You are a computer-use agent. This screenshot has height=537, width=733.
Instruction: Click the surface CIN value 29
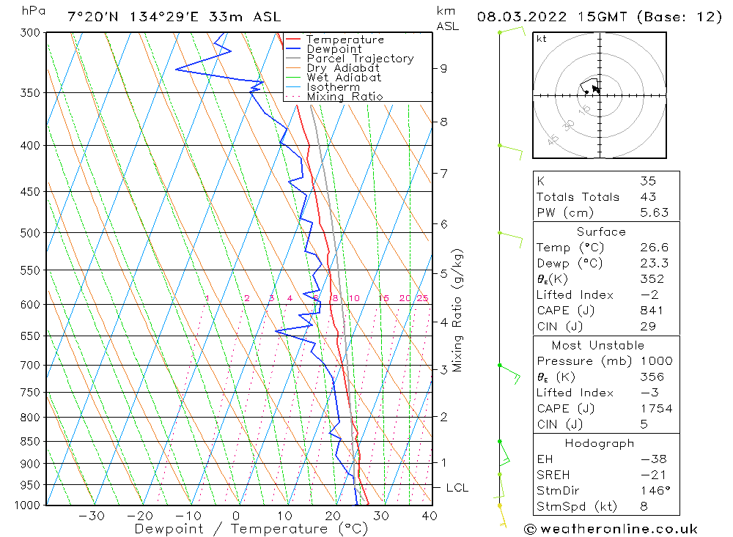coord(648,326)
